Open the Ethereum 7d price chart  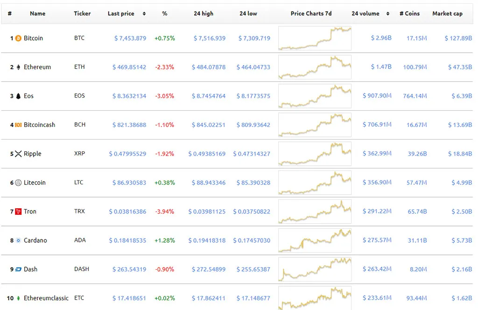tap(315, 67)
